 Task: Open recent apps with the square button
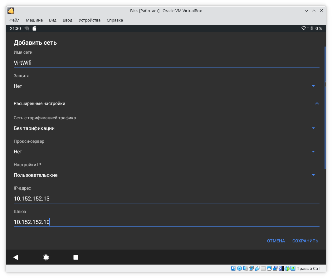click(76, 257)
